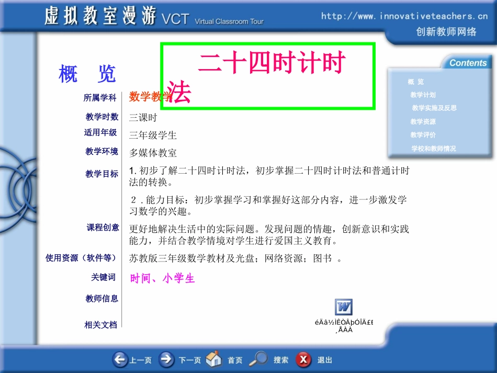Exit the tour via 退出 label
The image size is (497, 373).
[324, 360]
